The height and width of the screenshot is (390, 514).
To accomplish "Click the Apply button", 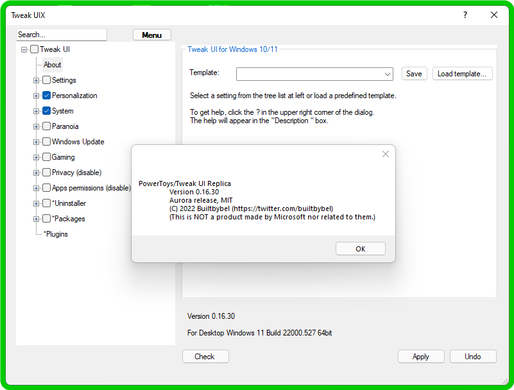I will pos(421,357).
